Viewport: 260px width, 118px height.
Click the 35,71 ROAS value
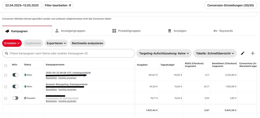pos(206,87)
